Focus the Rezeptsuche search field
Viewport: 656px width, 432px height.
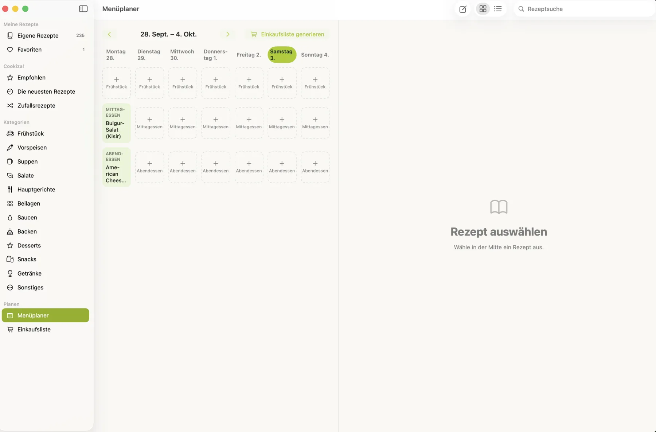[584, 9]
